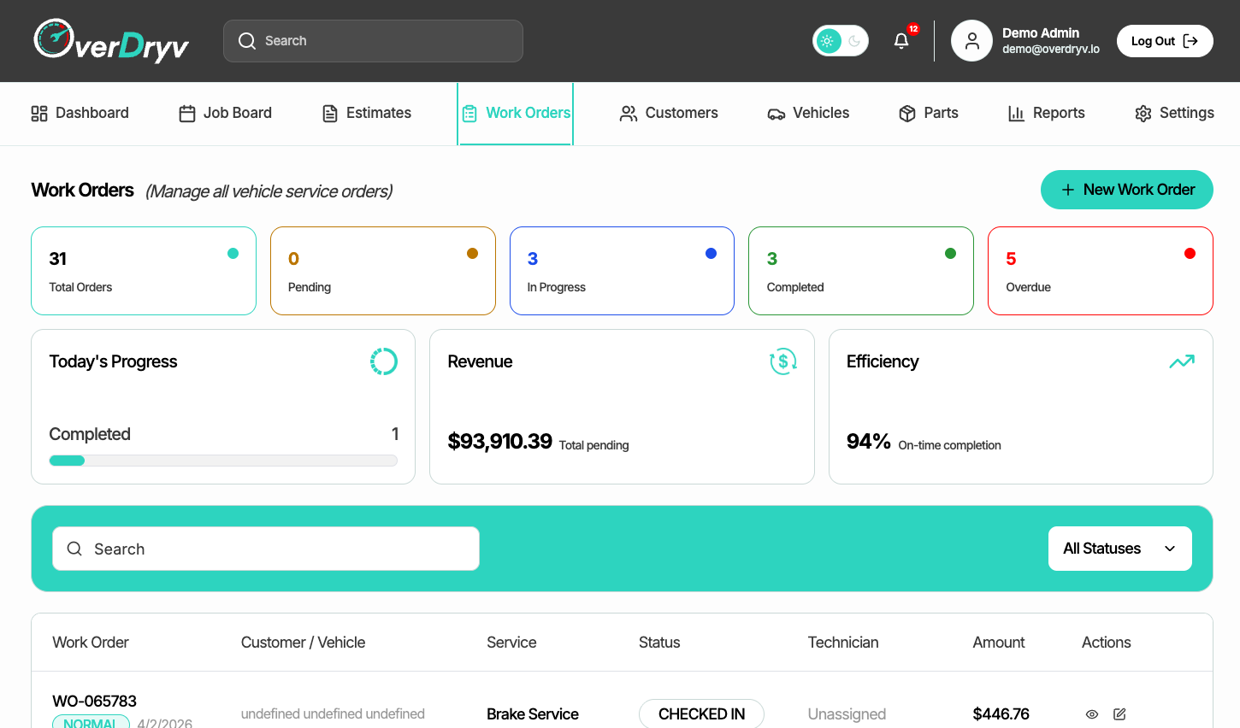This screenshot has height=728, width=1240.
Task: Edit work order WO-065783 pencil icon
Action: [1119, 714]
